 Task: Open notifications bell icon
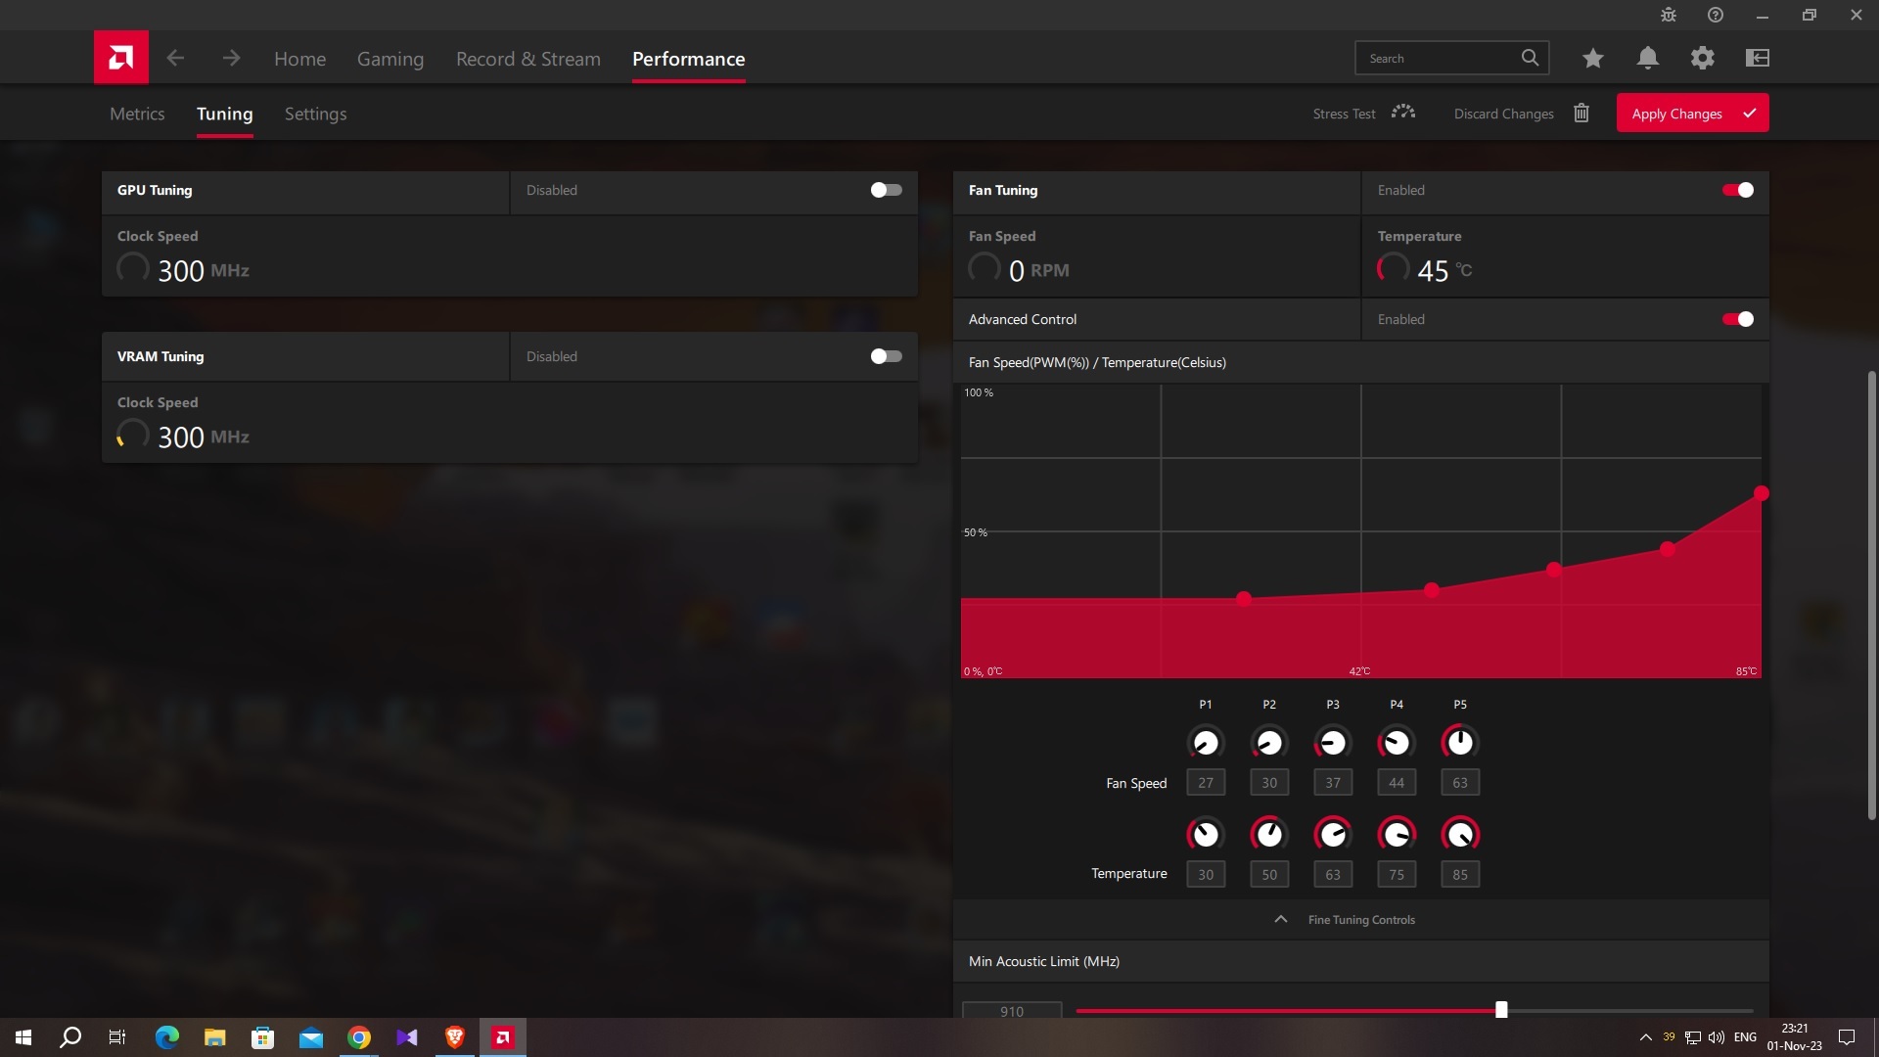(1648, 58)
